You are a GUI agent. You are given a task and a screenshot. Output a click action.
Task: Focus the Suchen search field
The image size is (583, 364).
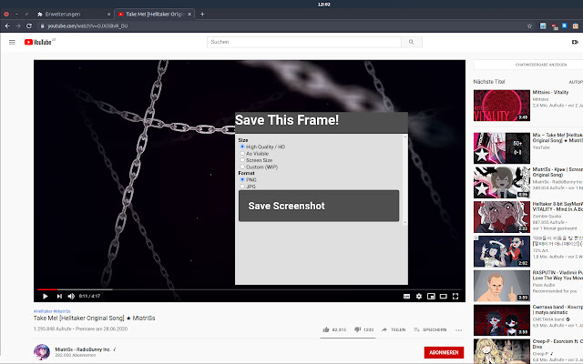pos(304,42)
